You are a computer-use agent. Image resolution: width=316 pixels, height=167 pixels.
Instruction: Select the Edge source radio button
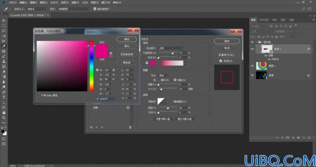click(175, 80)
